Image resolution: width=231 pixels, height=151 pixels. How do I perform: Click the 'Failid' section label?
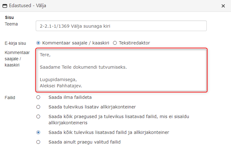coord(10,98)
